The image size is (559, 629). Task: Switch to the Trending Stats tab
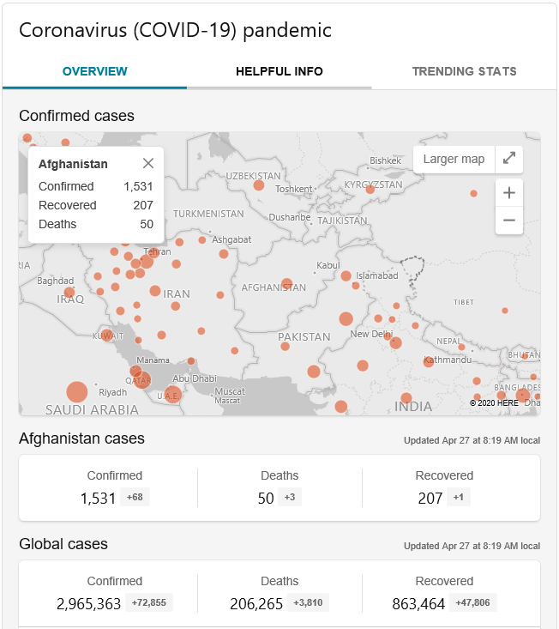[x=465, y=71]
